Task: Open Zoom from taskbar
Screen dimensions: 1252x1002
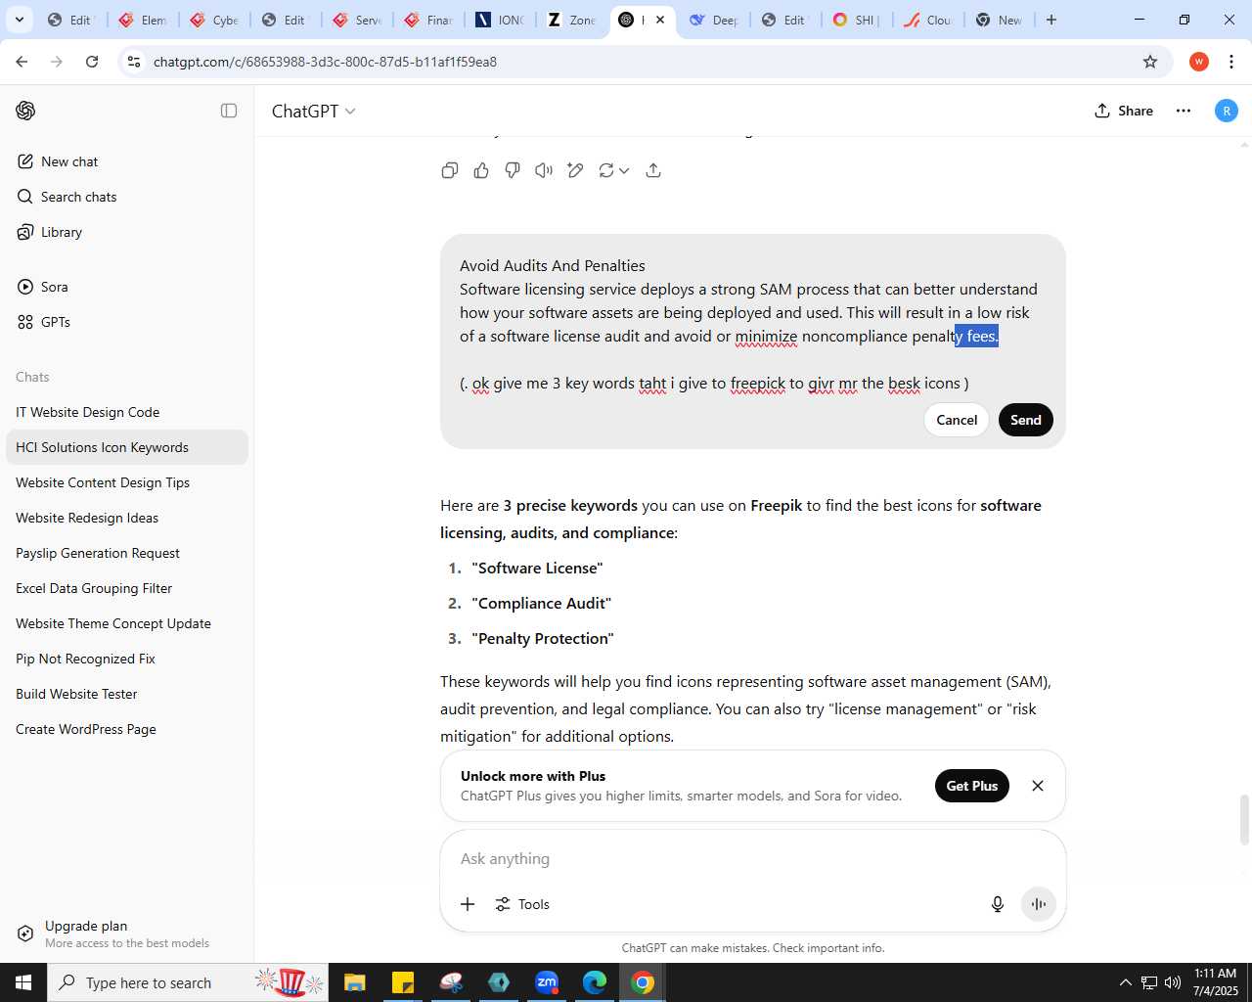Action: click(547, 982)
